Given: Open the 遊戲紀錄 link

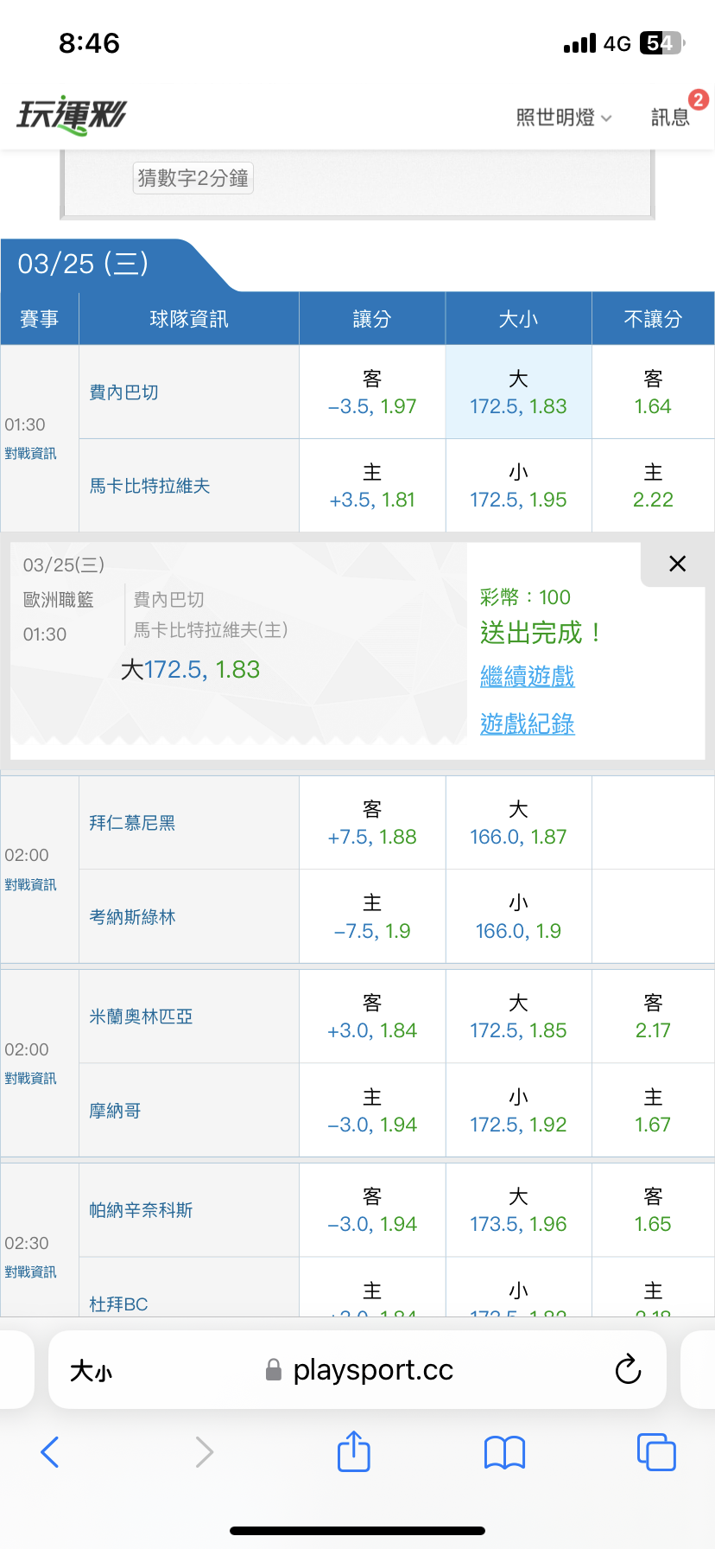Looking at the screenshot, I should click(x=527, y=724).
